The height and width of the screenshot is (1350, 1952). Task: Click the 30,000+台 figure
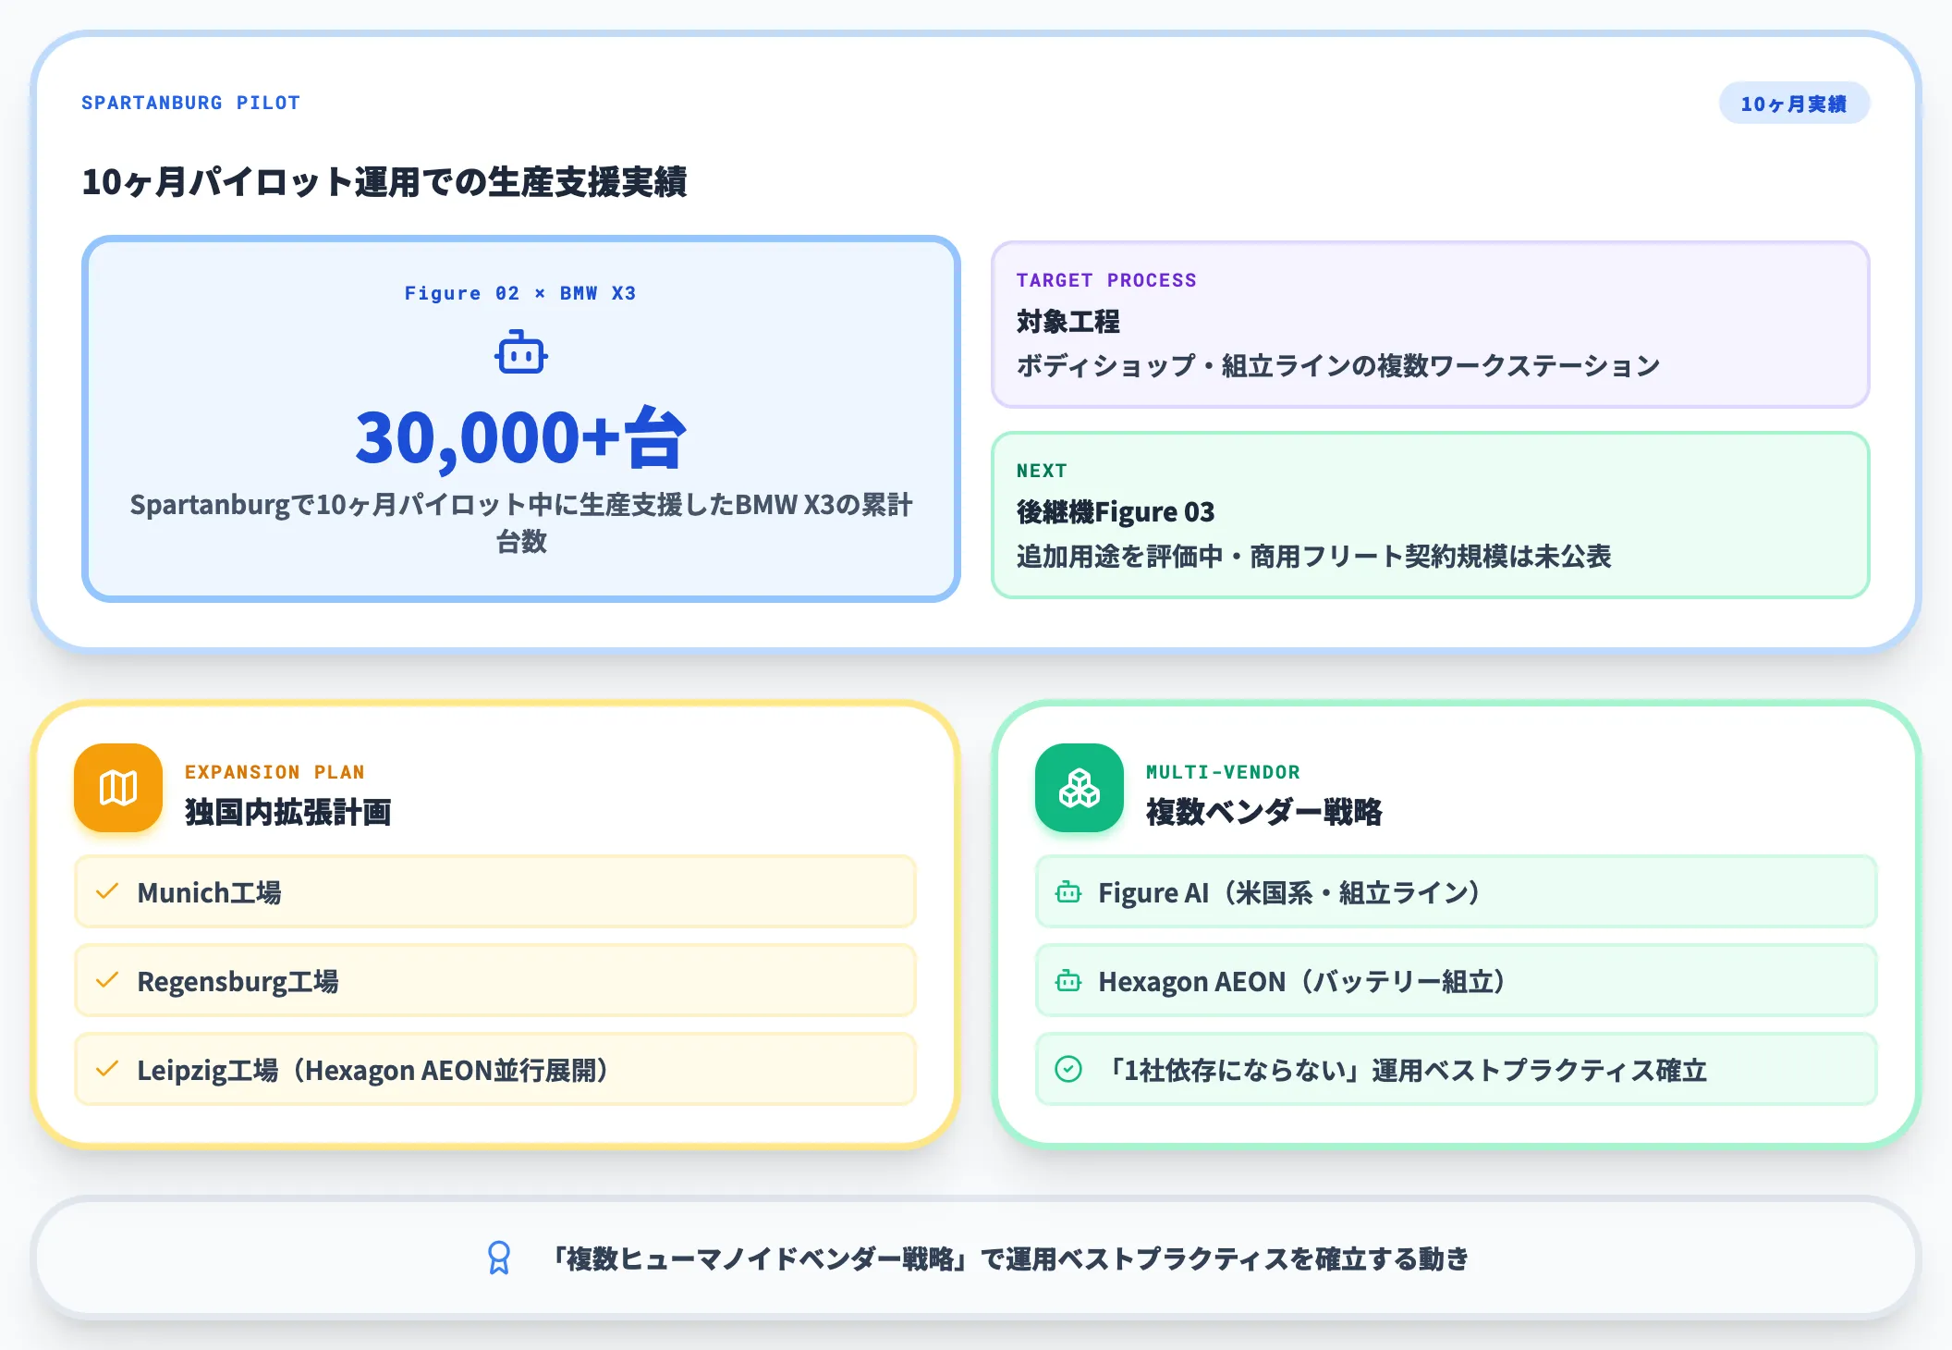521,437
